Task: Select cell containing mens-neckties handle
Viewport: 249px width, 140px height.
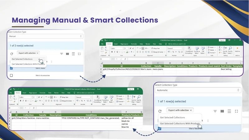Action: 43,118
